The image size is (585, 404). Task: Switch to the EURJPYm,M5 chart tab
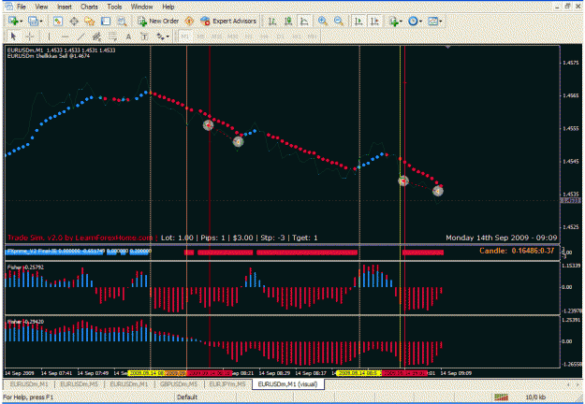[x=227, y=383]
